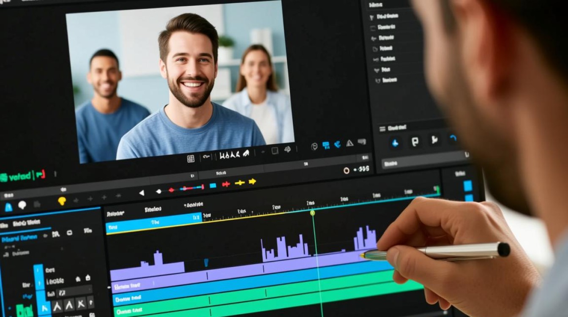Click the yellow marker icon in timeline toolbar
Image resolution: width=568 pixels, height=317 pixels.
pyautogui.click(x=62, y=201)
